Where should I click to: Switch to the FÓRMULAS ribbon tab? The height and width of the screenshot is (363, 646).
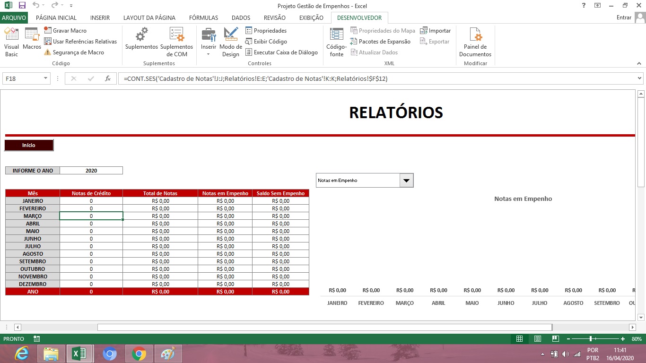[203, 17]
